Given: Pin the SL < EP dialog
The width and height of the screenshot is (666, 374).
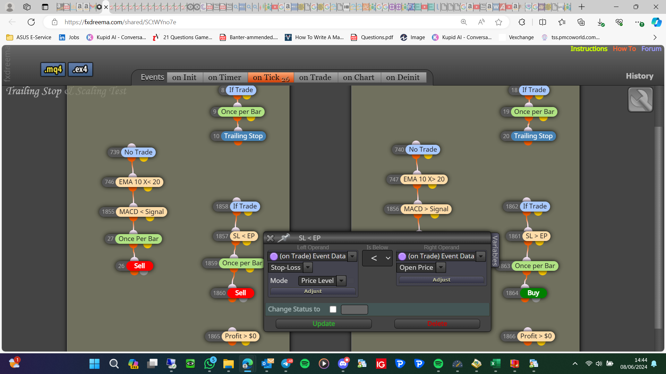Looking at the screenshot, I should click(x=284, y=238).
